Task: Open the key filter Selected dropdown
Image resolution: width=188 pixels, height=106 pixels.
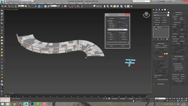Action: click(x=160, y=99)
